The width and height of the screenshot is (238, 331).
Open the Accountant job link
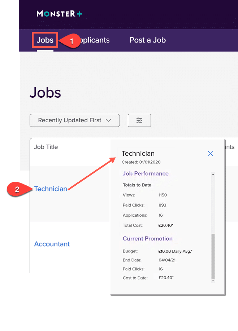point(52,244)
